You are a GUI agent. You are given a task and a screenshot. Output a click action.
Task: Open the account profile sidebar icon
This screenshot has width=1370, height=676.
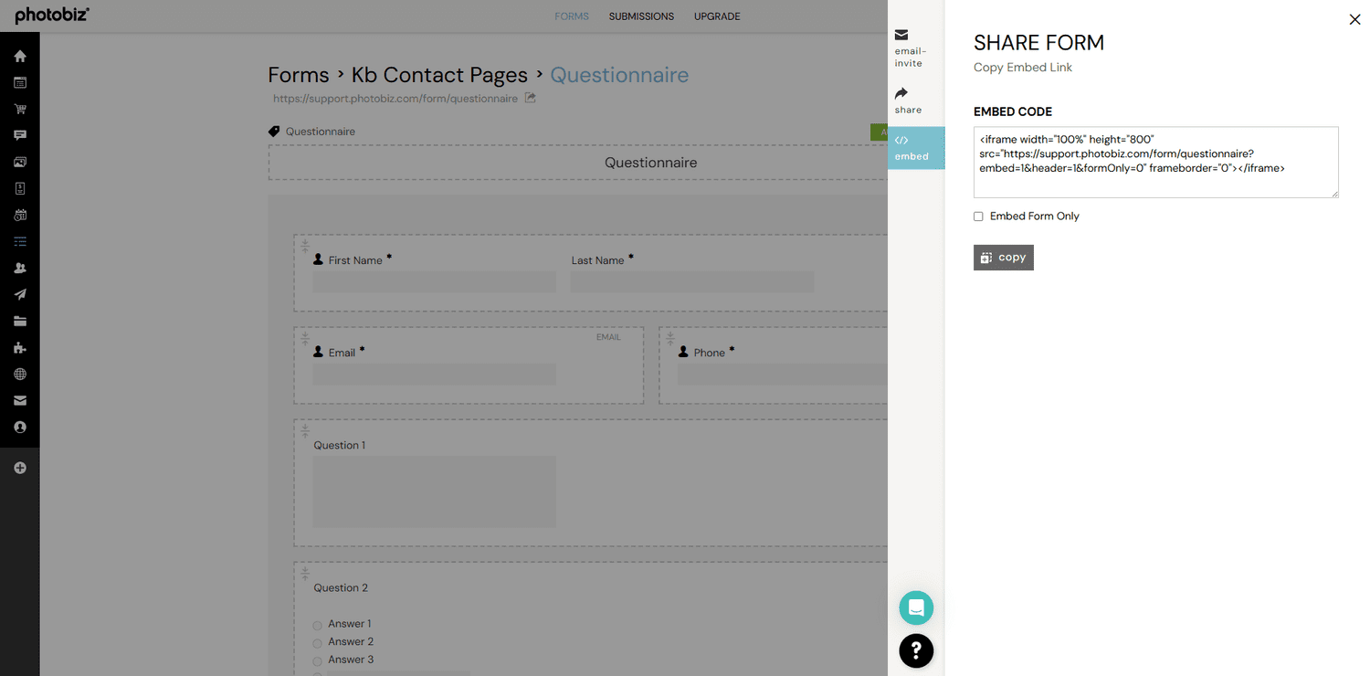click(20, 427)
